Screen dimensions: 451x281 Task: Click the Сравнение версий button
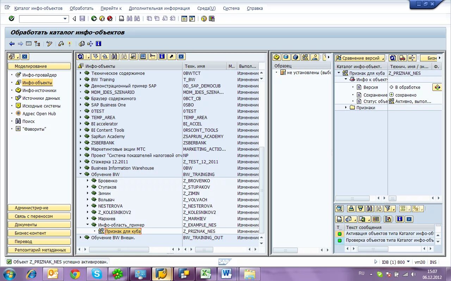(360, 58)
